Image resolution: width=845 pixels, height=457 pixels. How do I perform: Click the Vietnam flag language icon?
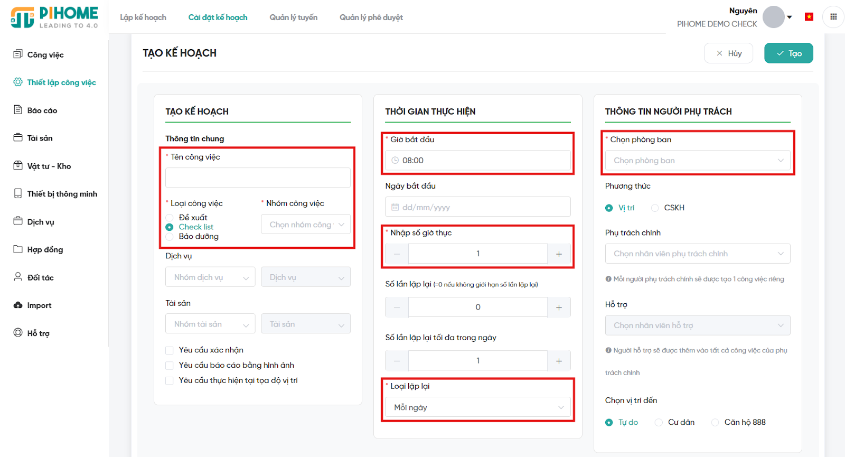[809, 17]
